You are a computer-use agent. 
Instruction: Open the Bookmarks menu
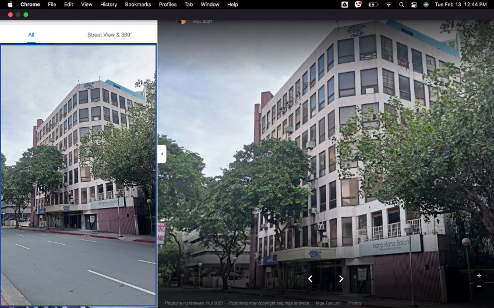click(x=138, y=4)
